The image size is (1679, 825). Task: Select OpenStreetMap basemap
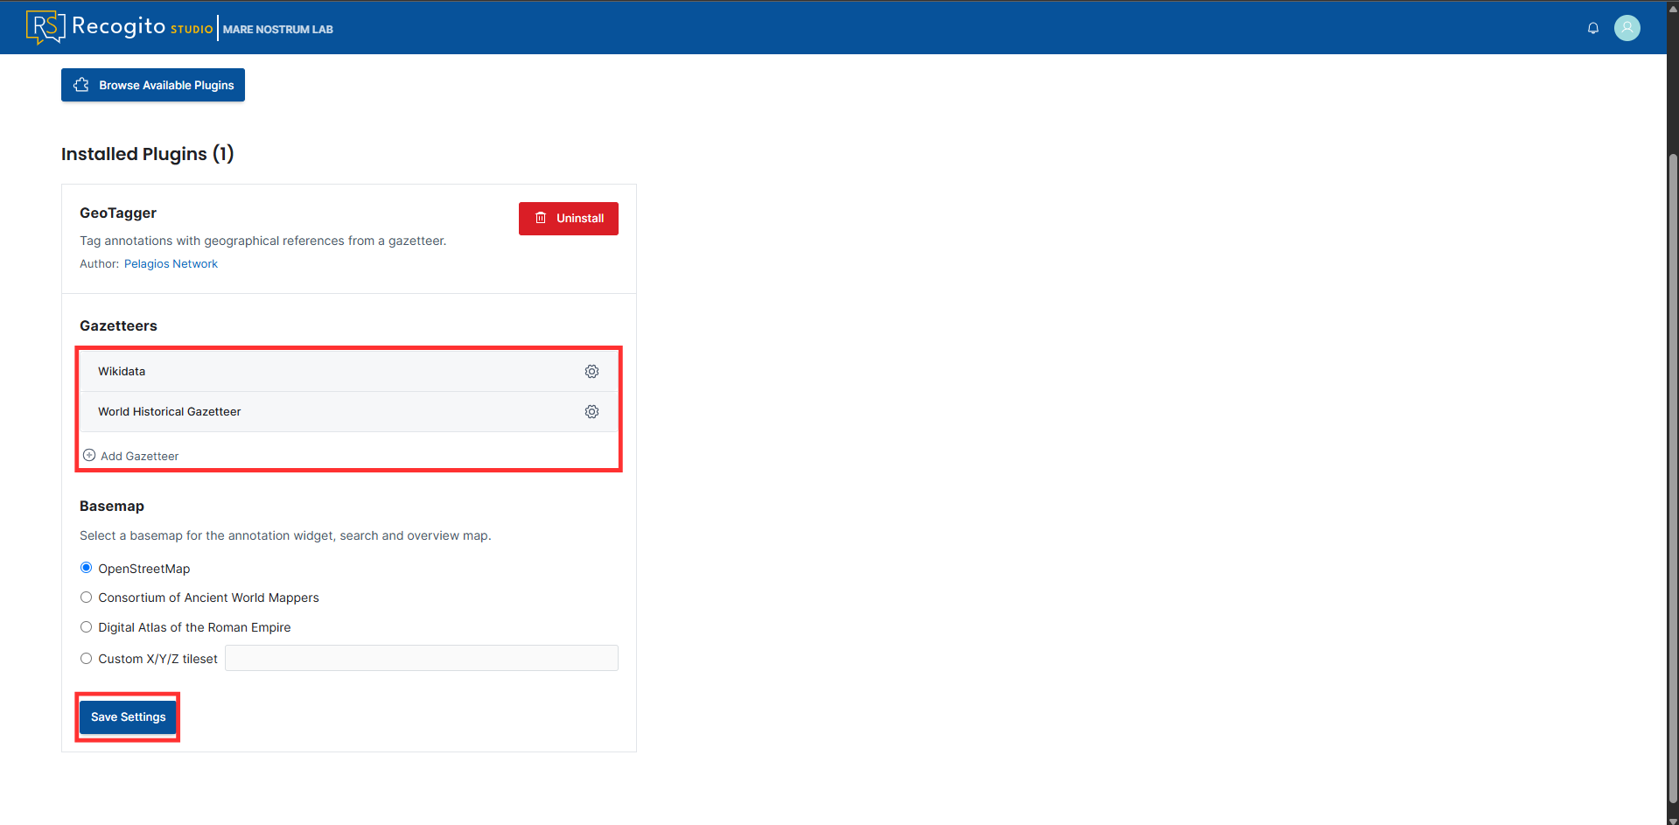click(x=86, y=568)
